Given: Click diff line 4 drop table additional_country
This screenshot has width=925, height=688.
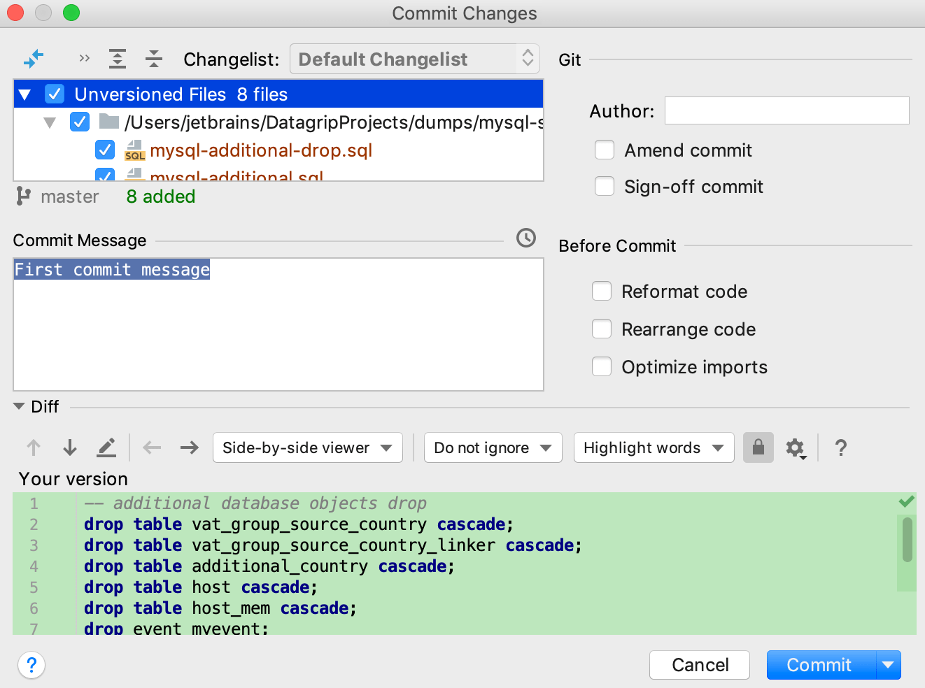Looking at the screenshot, I should (x=269, y=566).
